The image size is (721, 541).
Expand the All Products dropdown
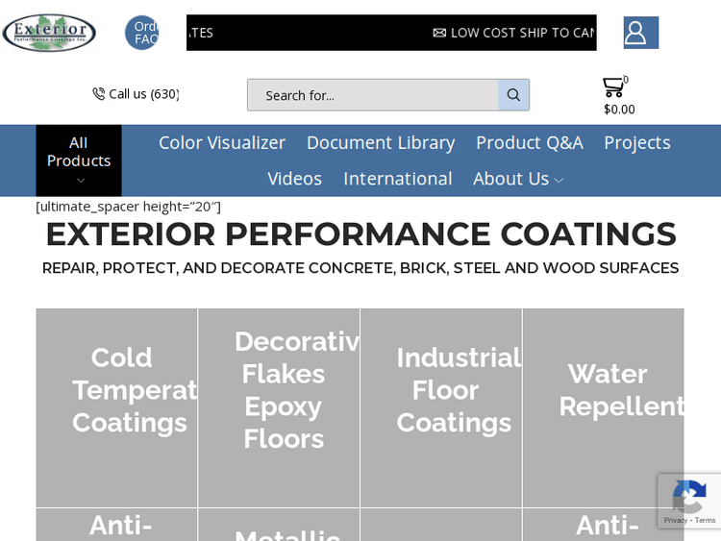[79, 160]
